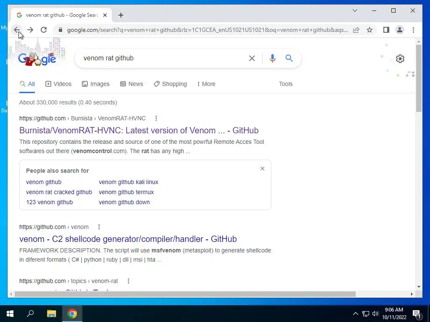Reload the current page
Viewport: 430px width, 322px height.
pyautogui.click(x=44, y=30)
